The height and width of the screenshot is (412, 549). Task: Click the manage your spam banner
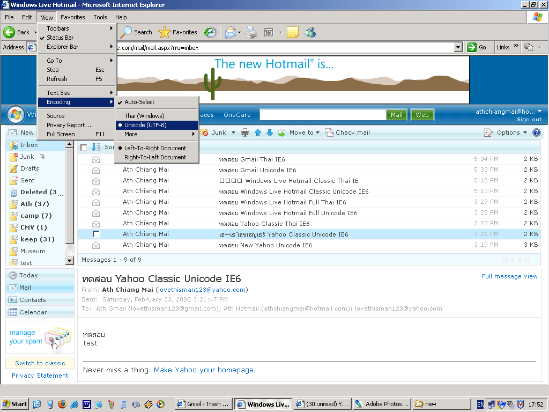(40, 338)
